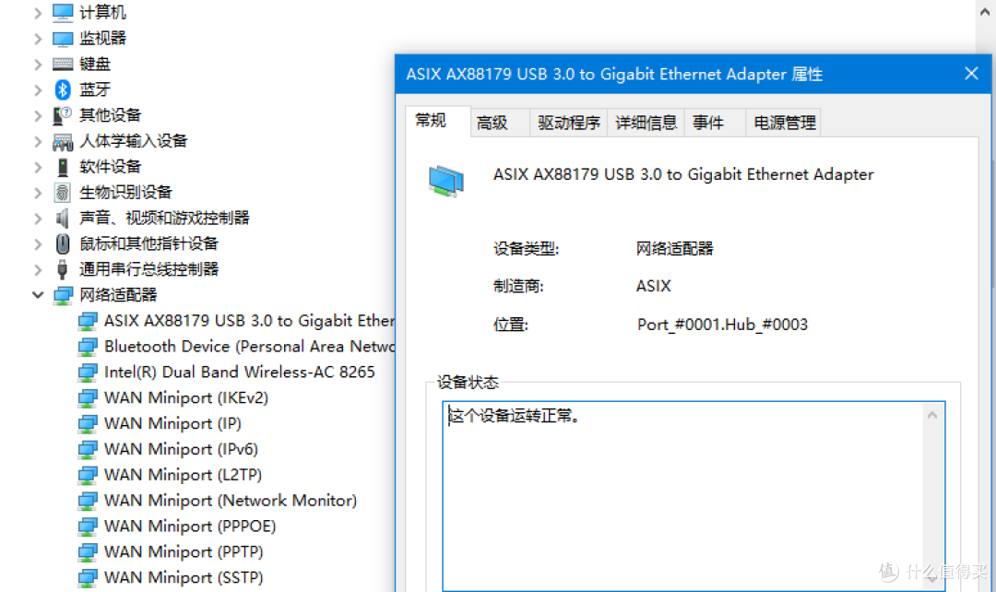Click the 计算机 category icon

(x=63, y=12)
